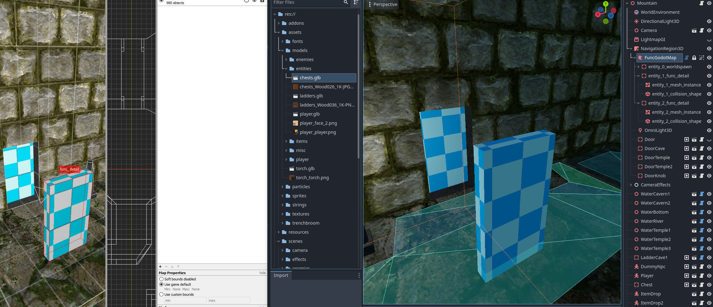
Task: Expand the trenchbroom folder
Action: [282, 223]
